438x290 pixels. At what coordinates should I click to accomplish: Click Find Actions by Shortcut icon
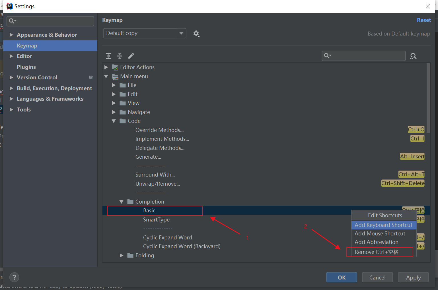coord(413,56)
